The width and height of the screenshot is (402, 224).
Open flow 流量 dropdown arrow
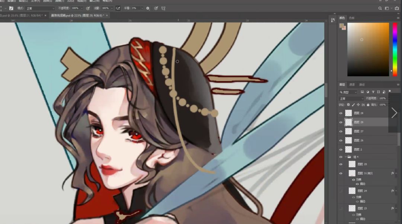(x=112, y=8)
